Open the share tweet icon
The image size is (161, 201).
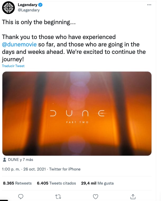click(x=133, y=196)
